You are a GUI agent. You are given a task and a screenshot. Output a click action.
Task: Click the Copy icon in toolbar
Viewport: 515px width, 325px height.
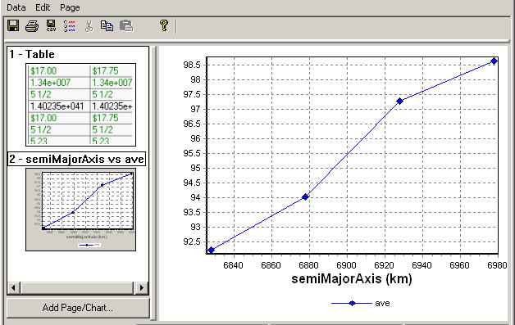[x=107, y=25]
